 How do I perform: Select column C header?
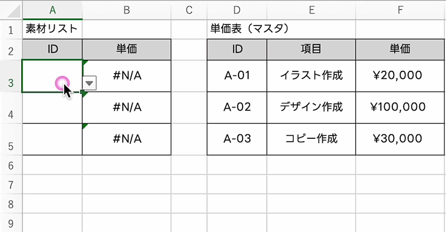click(188, 9)
